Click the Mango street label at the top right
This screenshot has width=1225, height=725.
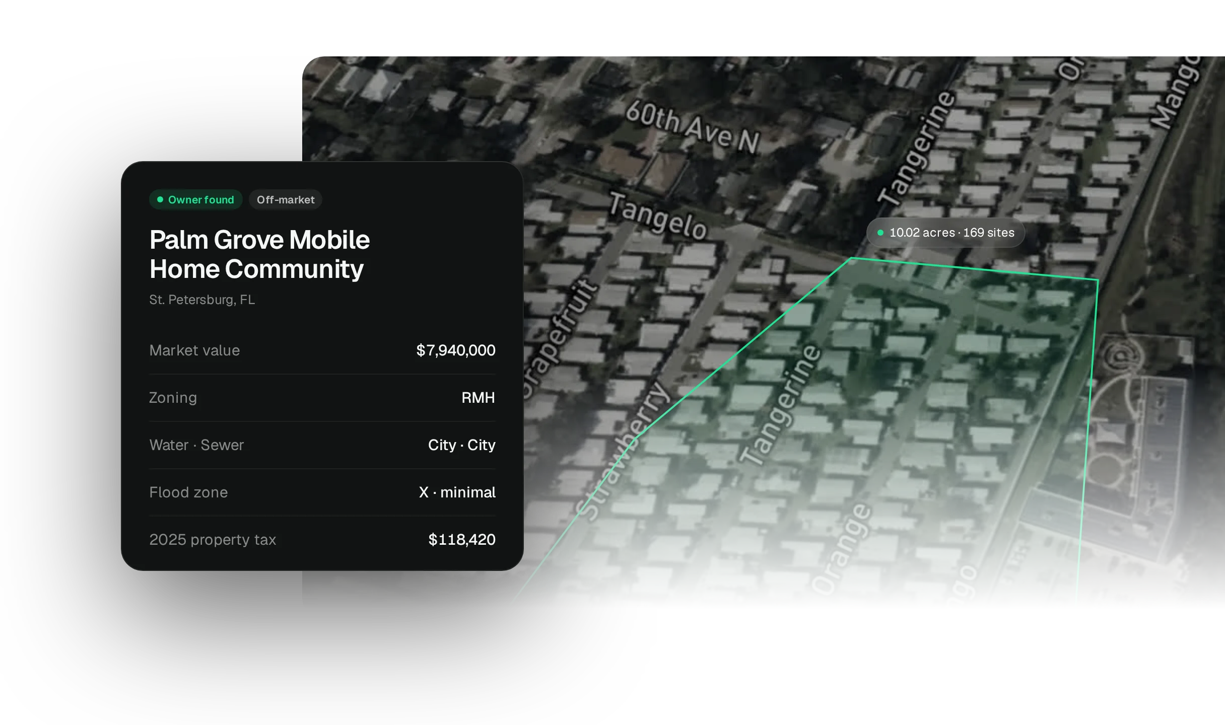coord(1178,94)
